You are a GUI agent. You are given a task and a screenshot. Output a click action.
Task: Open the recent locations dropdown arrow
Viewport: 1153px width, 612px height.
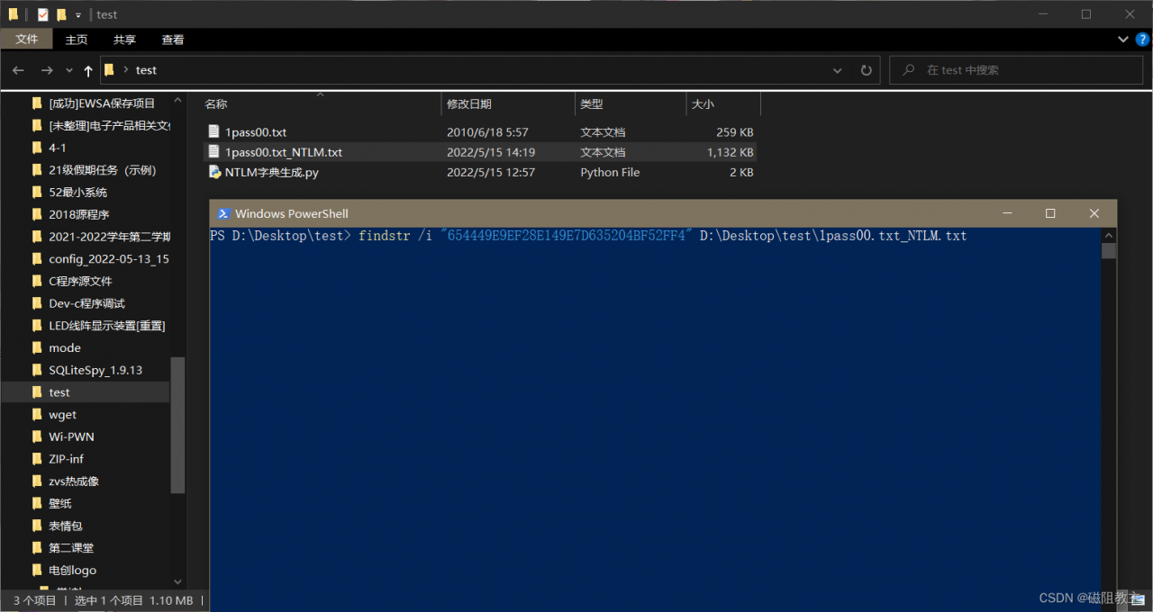coord(68,70)
